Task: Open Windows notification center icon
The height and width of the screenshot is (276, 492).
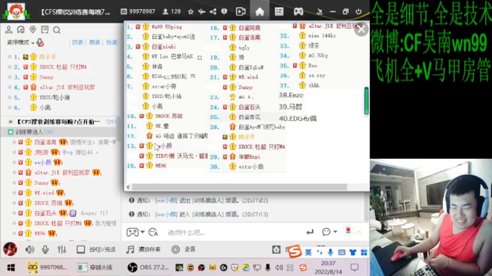Action: [x=355, y=267]
